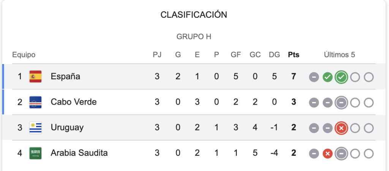
Task: Open the Arabia Saudita team link
Action: tap(79, 153)
